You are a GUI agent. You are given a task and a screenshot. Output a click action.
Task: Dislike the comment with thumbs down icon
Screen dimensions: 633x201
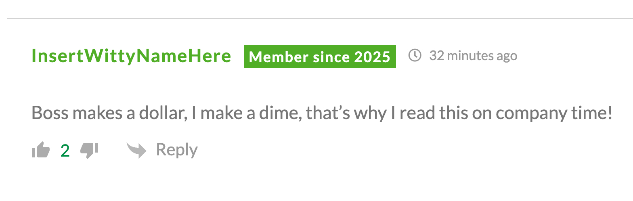89,150
